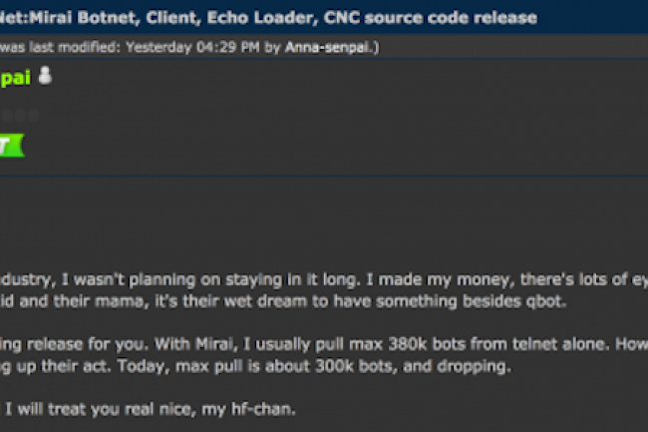Click the words 'telnet alone' in the post
Image resolution: width=648 pixels, height=432 pixels.
click(560, 344)
